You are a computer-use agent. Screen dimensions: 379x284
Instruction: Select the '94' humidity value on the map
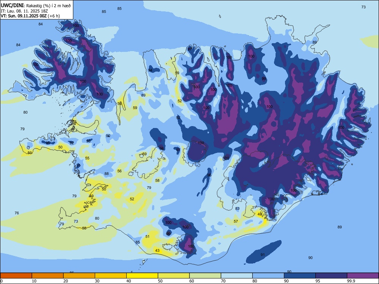click(x=150, y=70)
